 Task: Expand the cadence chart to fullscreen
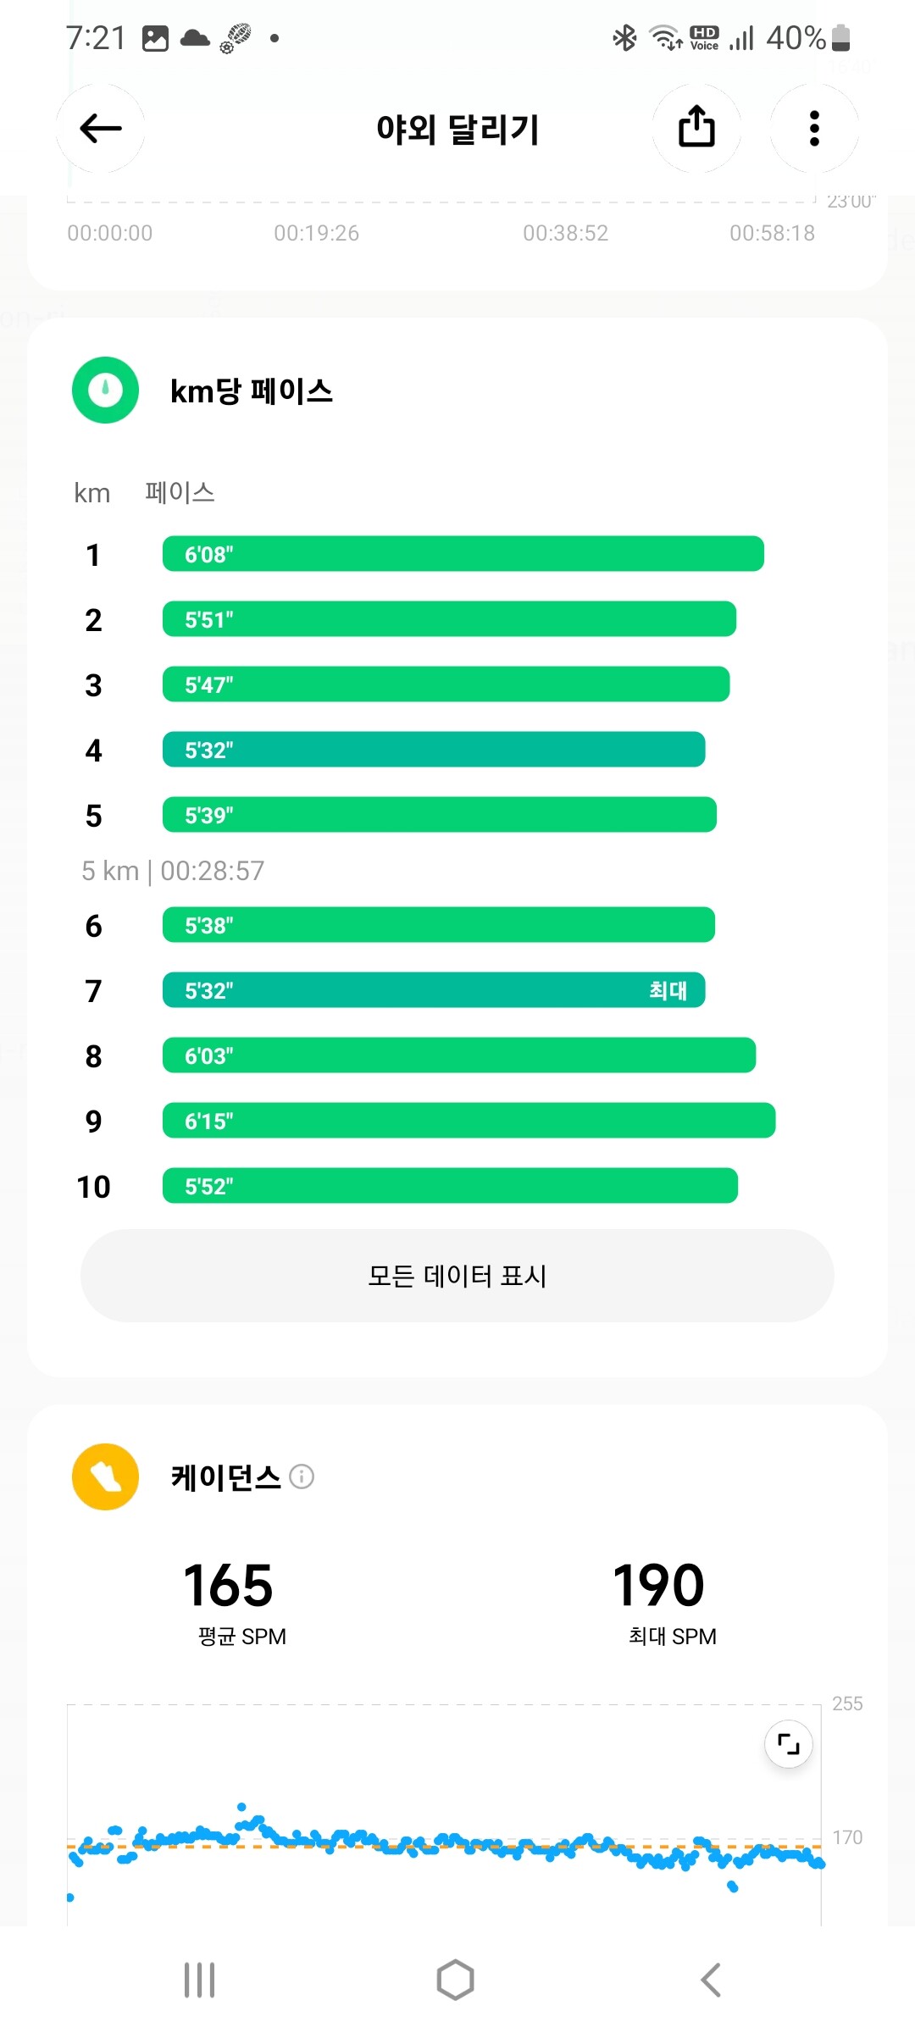pyautogui.click(x=789, y=1744)
